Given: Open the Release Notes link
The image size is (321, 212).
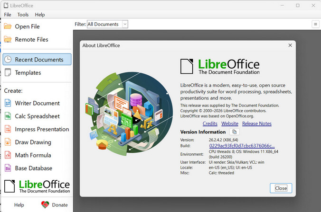Looking at the screenshot, I should (257, 124).
